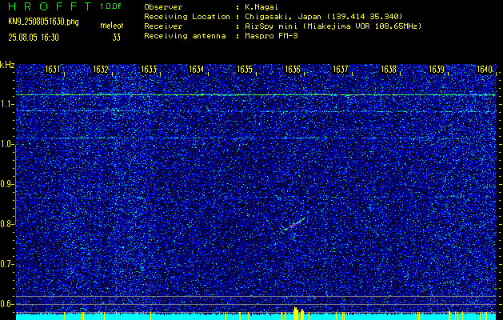Click the 1631 time marker
Screen dimensions: 503x320
52,70
